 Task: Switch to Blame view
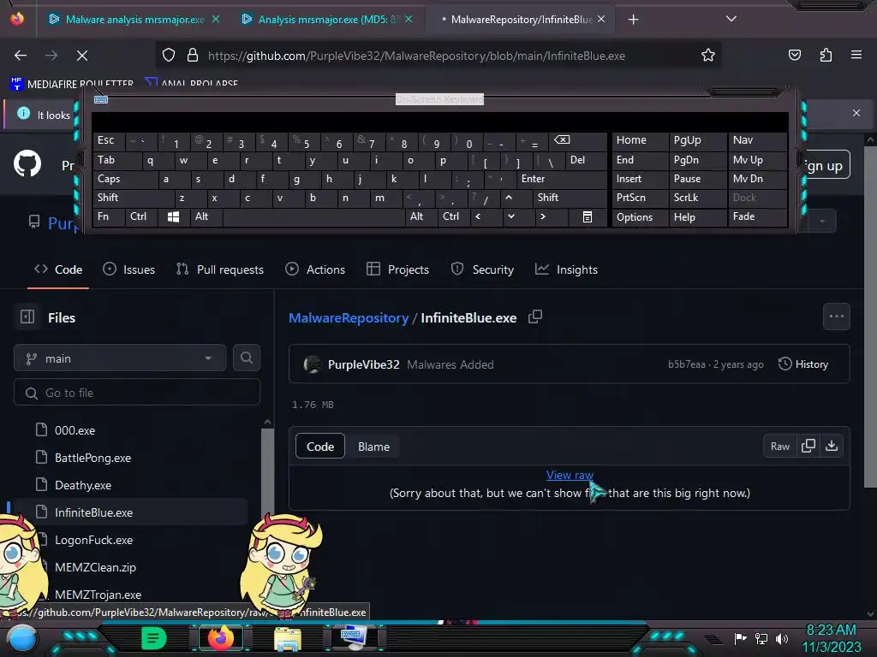click(x=373, y=447)
